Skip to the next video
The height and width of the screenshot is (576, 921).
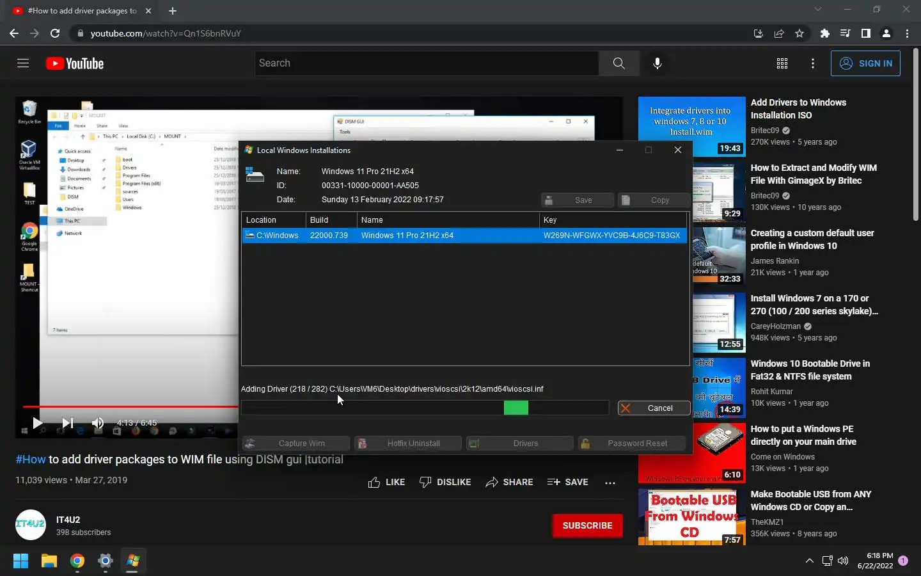coord(67,423)
